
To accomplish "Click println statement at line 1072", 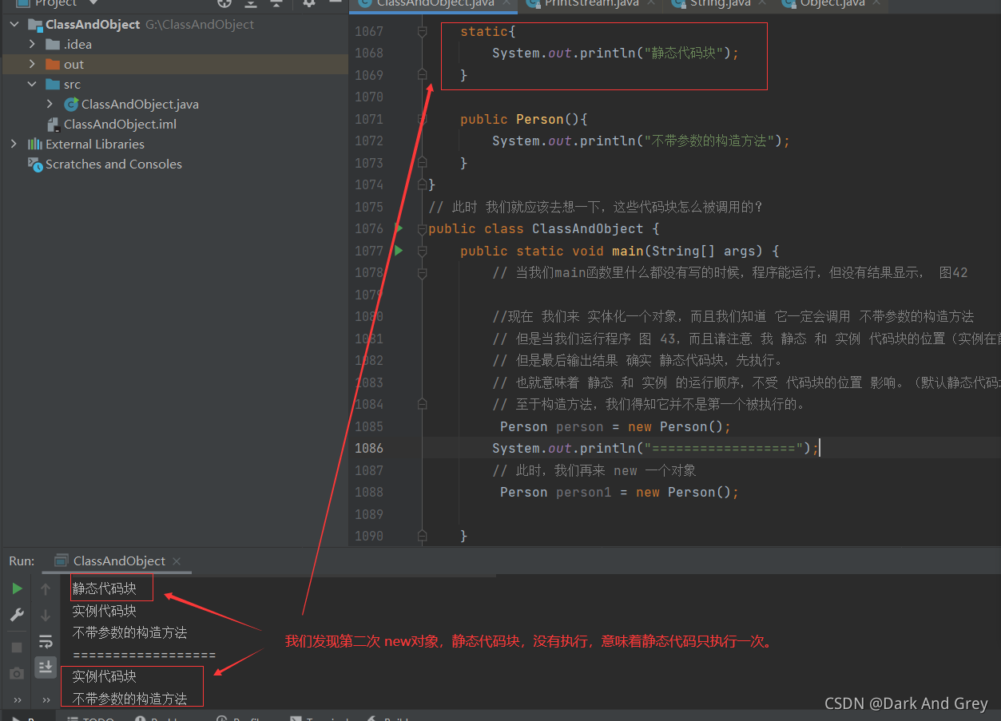I will pyautogui.click(x=641, y=141).
